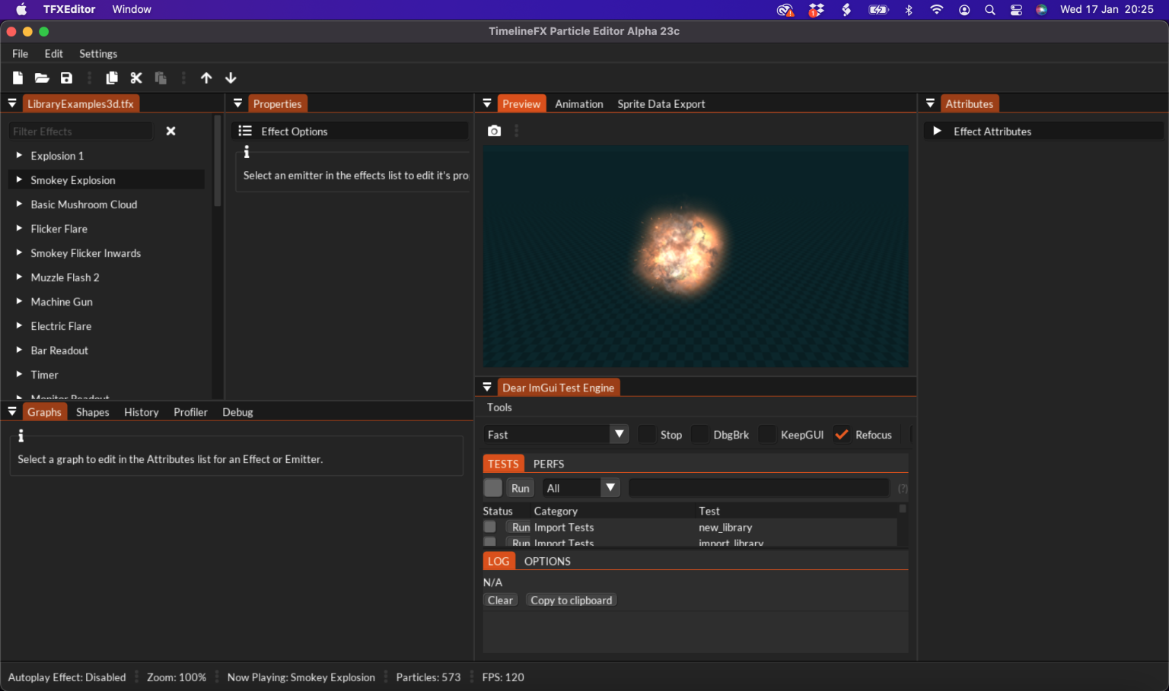
Task: Open the Settings menu
Action: pos(98,53)
